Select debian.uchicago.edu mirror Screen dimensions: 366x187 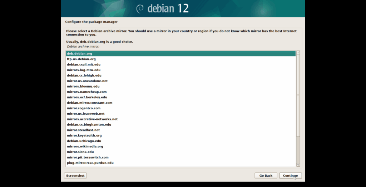(83, 141)
